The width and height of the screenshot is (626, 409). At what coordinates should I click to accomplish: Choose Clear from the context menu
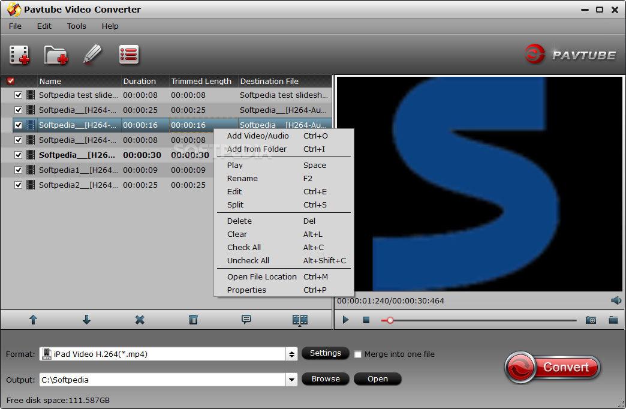[284, 234]
